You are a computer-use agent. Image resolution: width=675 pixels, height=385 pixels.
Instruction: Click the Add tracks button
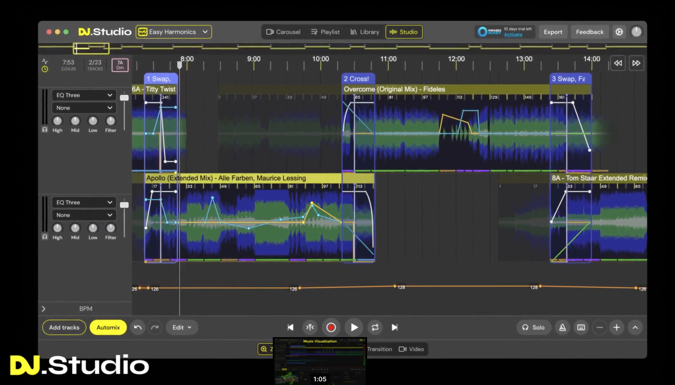[64, 327]
